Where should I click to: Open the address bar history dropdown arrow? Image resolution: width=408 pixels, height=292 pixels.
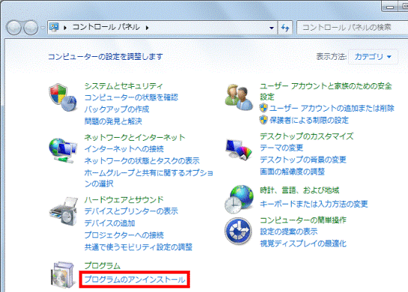(x=272, y=28)
